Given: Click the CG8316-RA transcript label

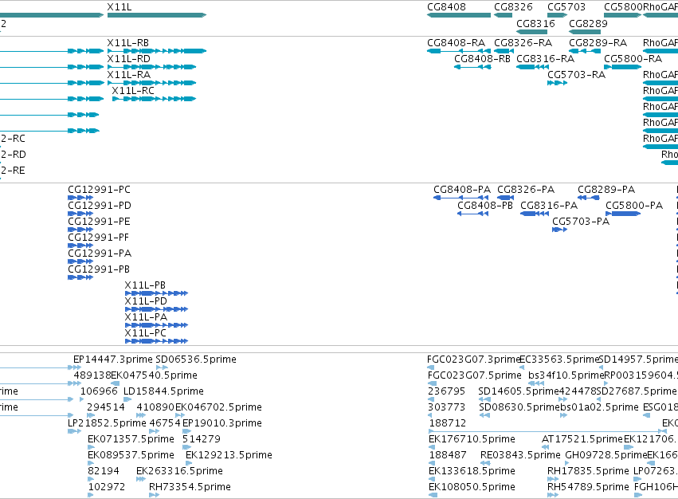Looking at the screenshot, I should (546, 59).
